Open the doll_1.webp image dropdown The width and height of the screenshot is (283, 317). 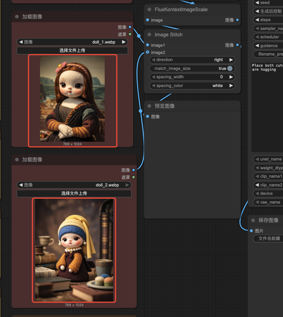tap(72, 42)
